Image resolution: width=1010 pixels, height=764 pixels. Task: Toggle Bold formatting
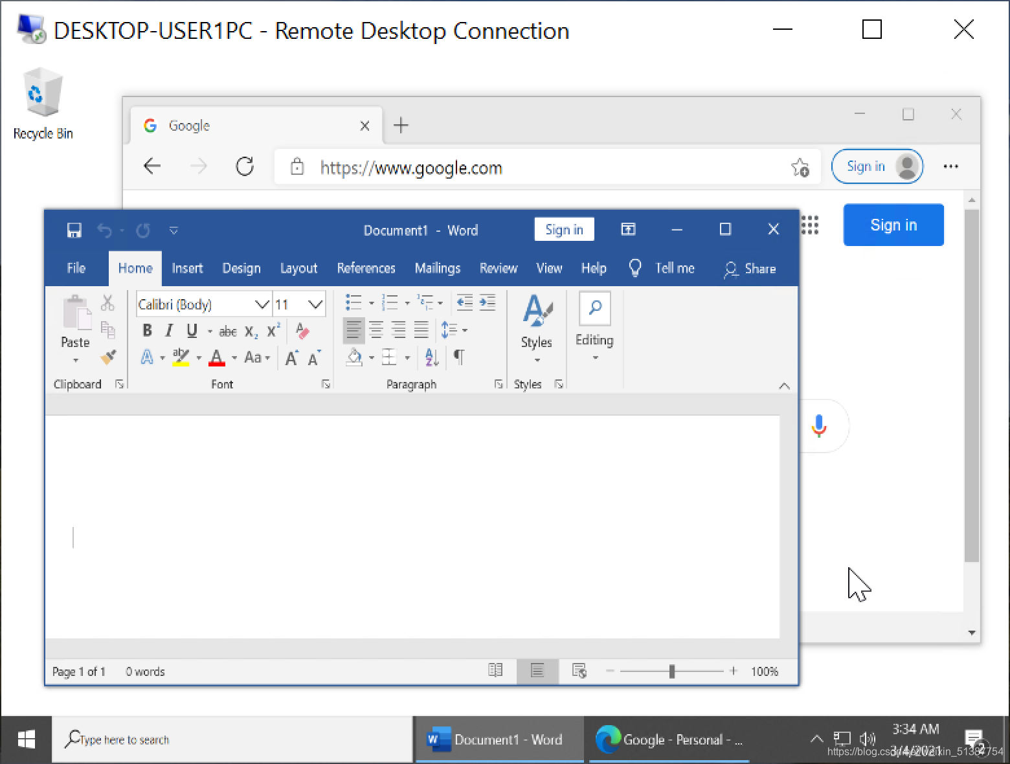point(147,331)
